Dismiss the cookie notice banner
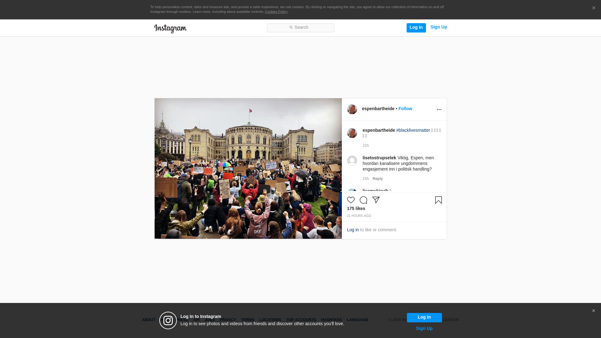The width and height of the screenshot is (601, 338). (x=593, y=8)
